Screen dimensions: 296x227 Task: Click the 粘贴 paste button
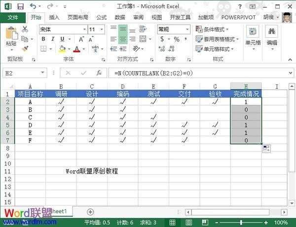11,38
